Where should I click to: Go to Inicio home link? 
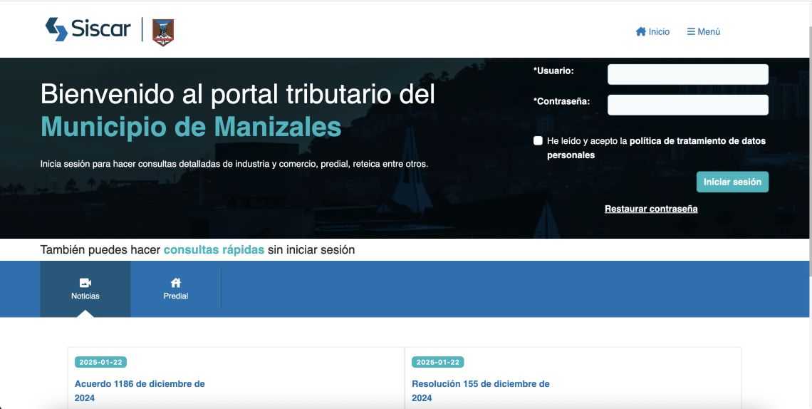(x=652, y=31)
